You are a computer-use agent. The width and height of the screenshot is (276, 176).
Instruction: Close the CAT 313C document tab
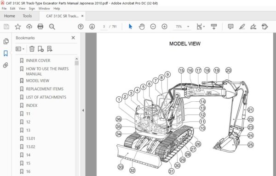pos(82,16)
